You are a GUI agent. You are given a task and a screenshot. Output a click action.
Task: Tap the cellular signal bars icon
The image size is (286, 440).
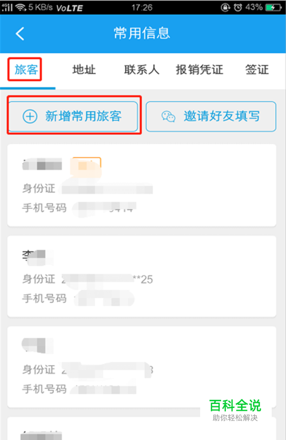(7, 7)
